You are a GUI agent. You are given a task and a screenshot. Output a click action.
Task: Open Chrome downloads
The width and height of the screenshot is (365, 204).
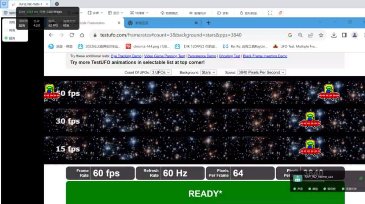[x=334, y=35]
